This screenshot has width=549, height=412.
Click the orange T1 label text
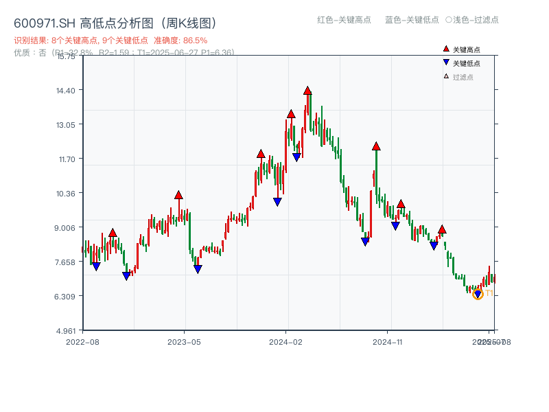(x=489, y=293)
